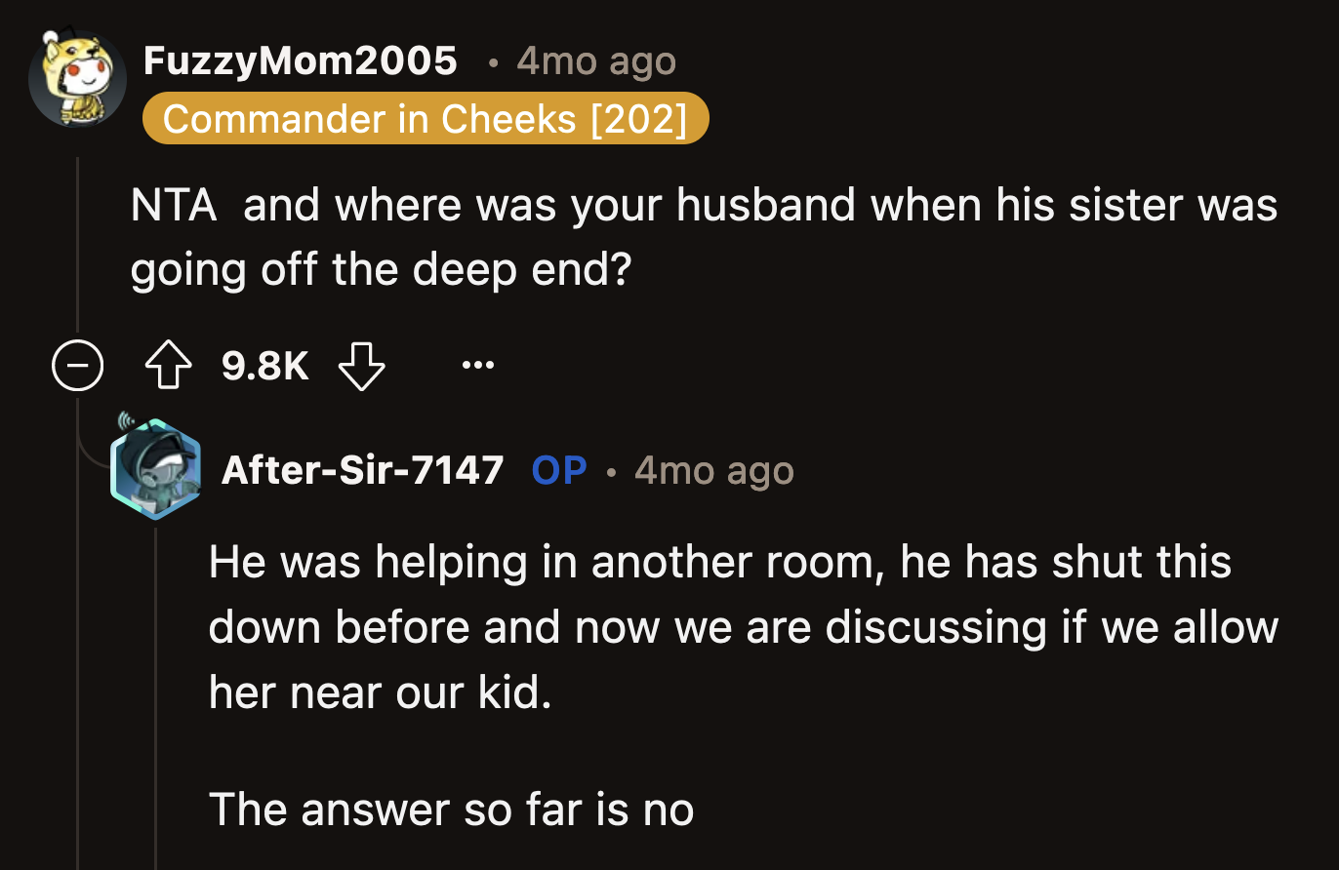Image resolution: width=1339 pixels, height=870 pixels.
Task: Toggle the upvote on the top comment
Action: pyautogui.click(x=167, y=366)
